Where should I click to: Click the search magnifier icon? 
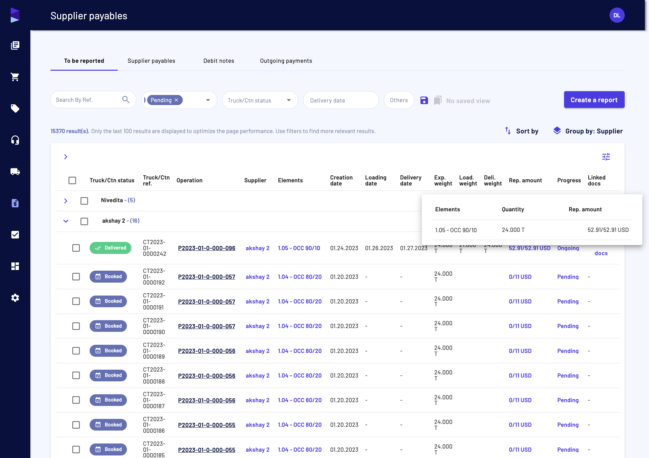pyautogui.click(x=126, y=100)
